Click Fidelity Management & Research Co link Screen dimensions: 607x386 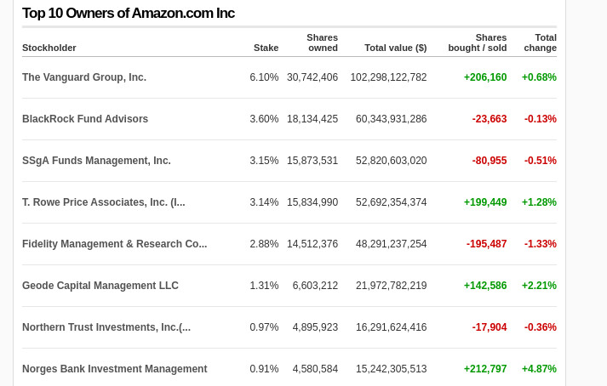114,244
